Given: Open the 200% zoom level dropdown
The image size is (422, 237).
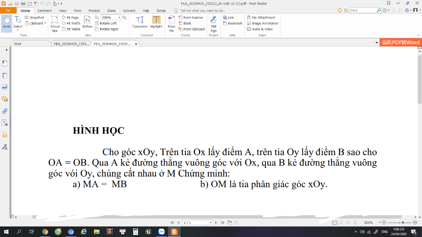Looking at the screenshot, I should point(119,17).
